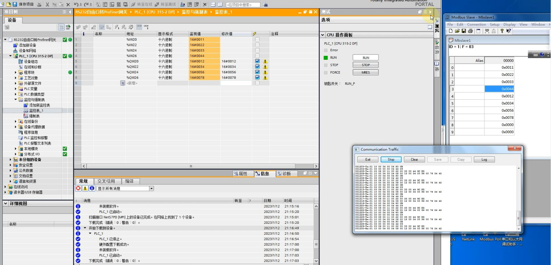Click Monitor once glasses icon in watch table
This screenshot has height=265, width=551.
pyautogui.click(x=146, y=27)
